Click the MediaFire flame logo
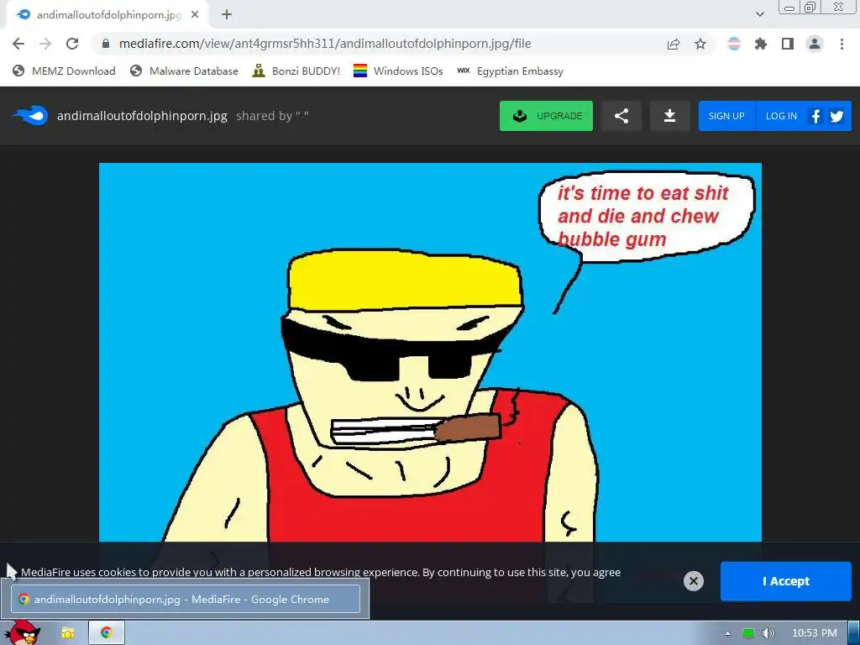This screenshot has width=860, height=645. click(x=30, y=116)
